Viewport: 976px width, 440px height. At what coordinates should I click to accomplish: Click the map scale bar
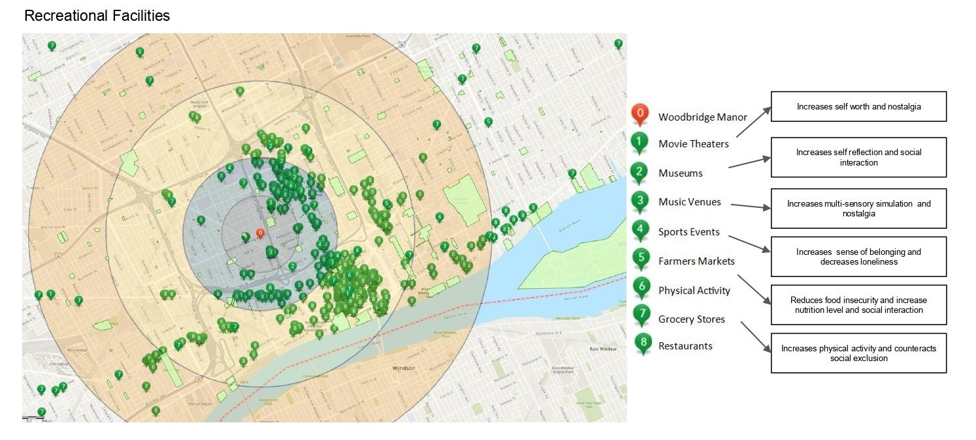34,418
